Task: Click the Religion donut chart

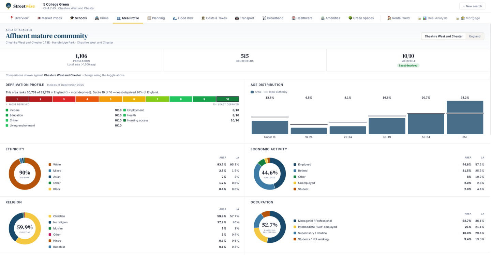Action: coord(25,228)
